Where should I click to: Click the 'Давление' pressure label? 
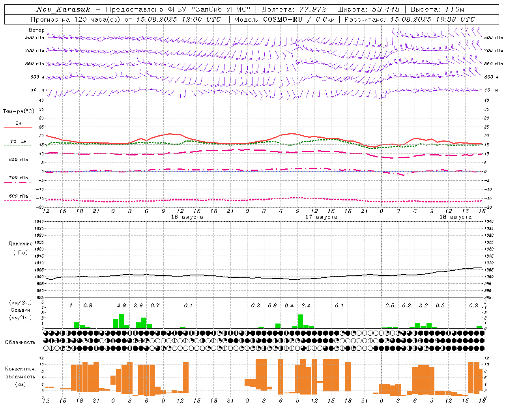[21, 244]
